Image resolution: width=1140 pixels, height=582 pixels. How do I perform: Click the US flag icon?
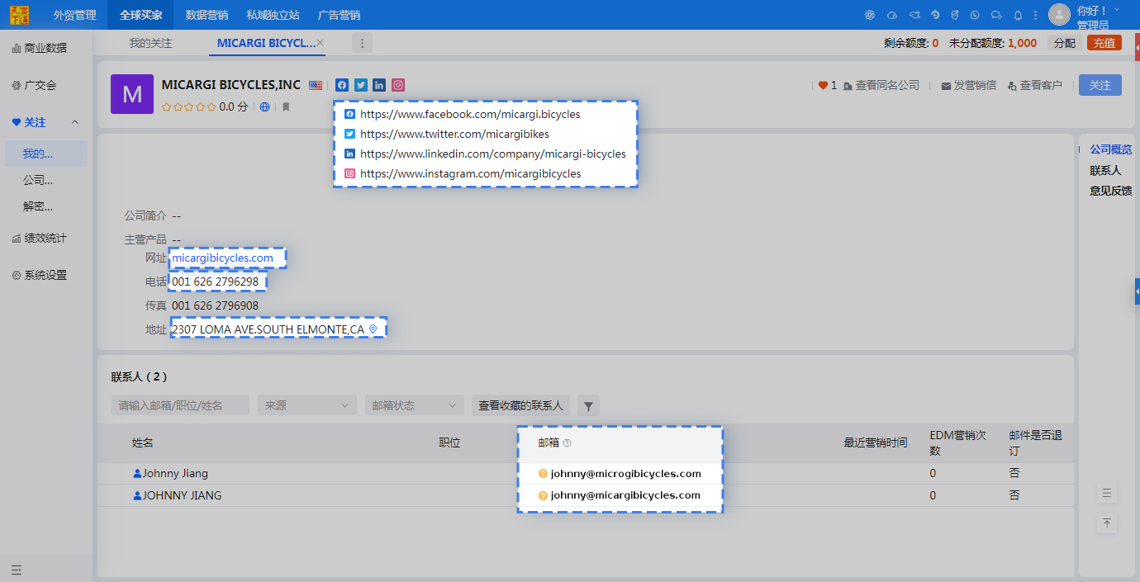pos(316,85)
